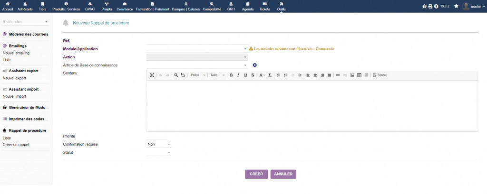Open the Tickets menu
Viewport: 487px width, 194px height.
click(x=264, y=7)
